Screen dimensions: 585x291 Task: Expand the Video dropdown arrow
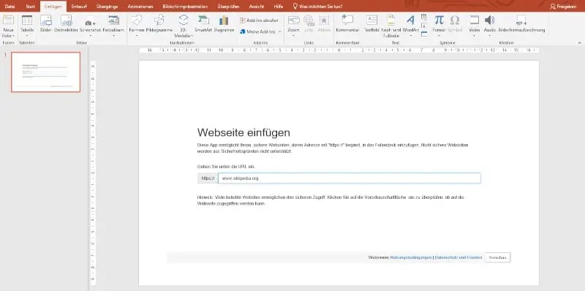pos(474,36)
